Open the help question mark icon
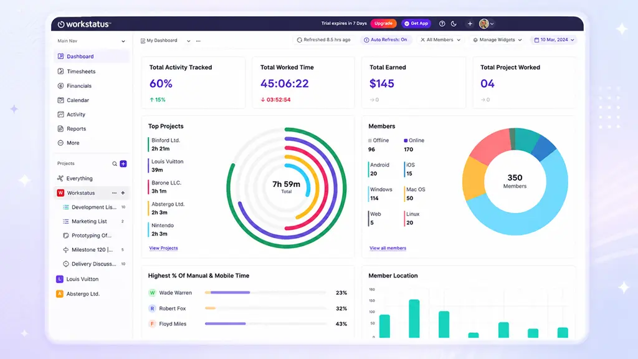 (442, 24)
